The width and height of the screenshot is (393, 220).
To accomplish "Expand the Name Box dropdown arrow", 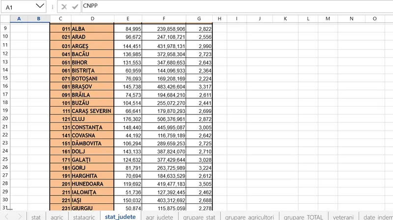I will [40, 7].
